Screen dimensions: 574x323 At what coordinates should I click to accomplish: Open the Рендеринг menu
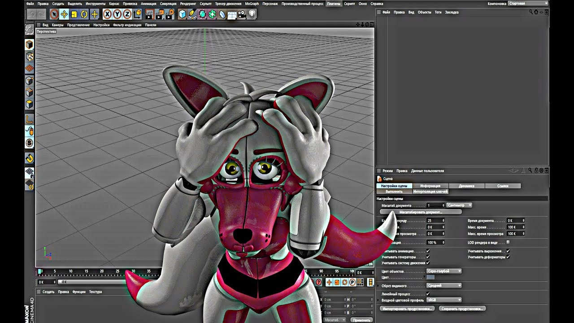tap(188, 4)
